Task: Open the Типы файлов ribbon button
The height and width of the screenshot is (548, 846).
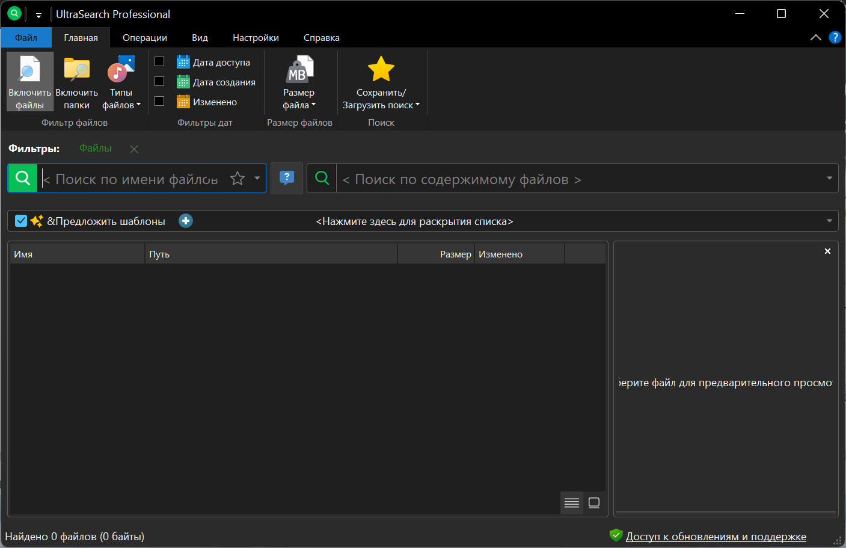Action: tap(121, 82)
